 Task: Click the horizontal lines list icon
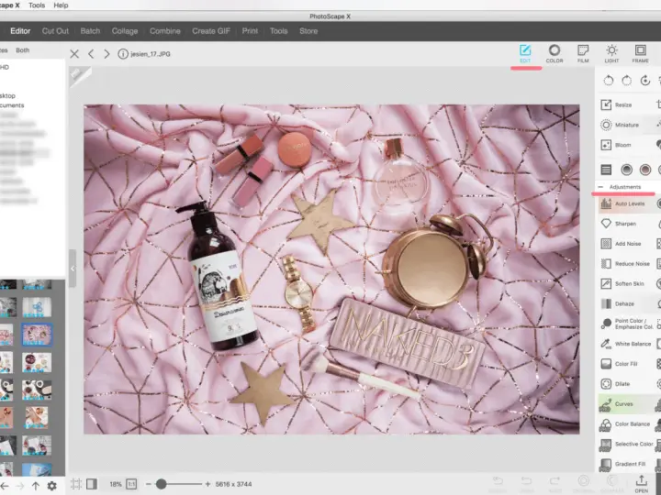[606, 170]
